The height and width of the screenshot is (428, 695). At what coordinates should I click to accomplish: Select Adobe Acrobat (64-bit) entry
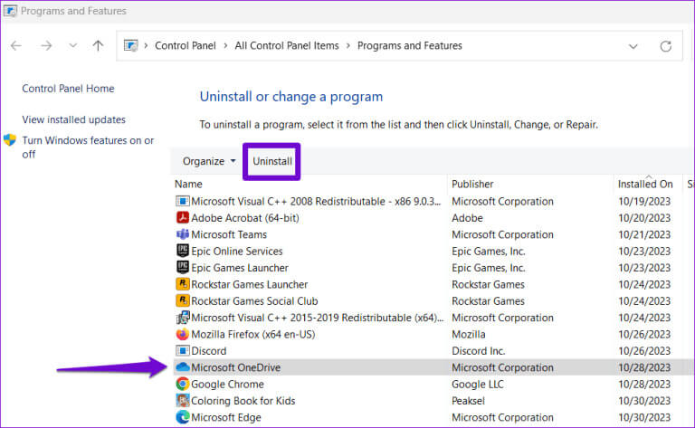click(245, 218)
